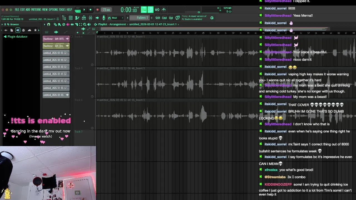Click the browser refresh curved-arrow icon
The height and width of the screenshot is (200, 356).
tap(8, 24)
